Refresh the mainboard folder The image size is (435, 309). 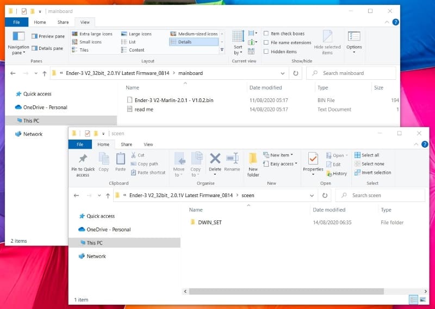[296, 73]
